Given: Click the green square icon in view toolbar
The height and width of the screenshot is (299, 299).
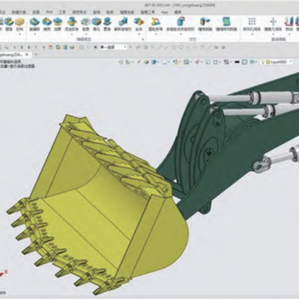Looking at the screenshot, I should tap(187, 62).
